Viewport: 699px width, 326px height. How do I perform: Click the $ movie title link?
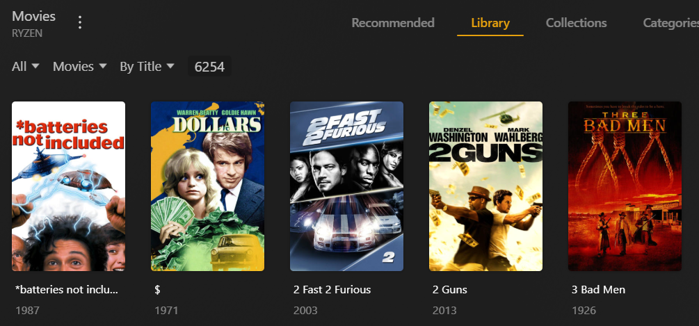pos(157,290)
